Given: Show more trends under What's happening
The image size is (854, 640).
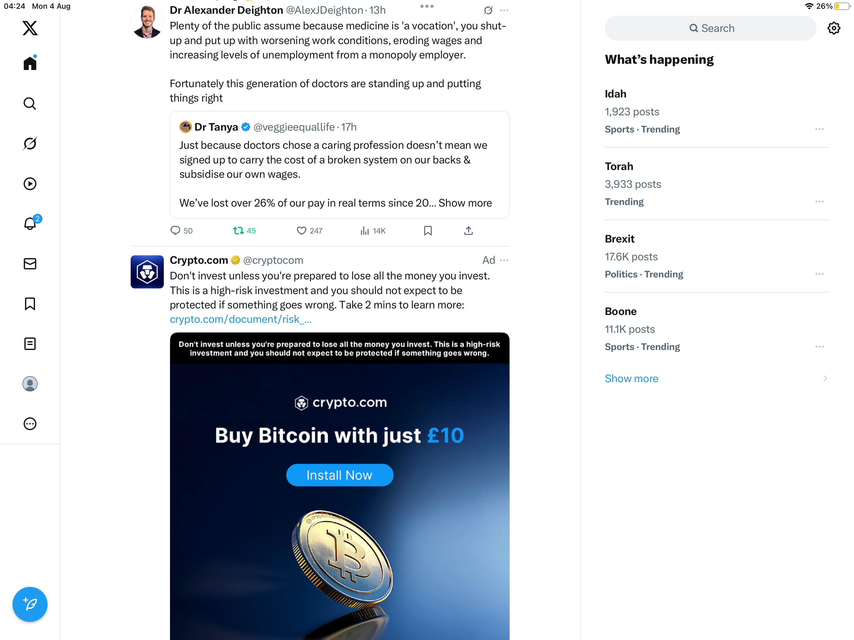Looking at the screenshot, I should (x=631, y=378).
